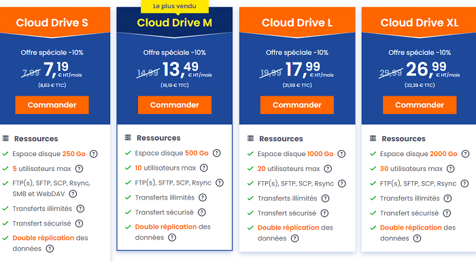Show help for Transfert sécurisé in Drive M
Image resolution: width=476 pixels, height=262 pixels.
(x=201, y=212)
